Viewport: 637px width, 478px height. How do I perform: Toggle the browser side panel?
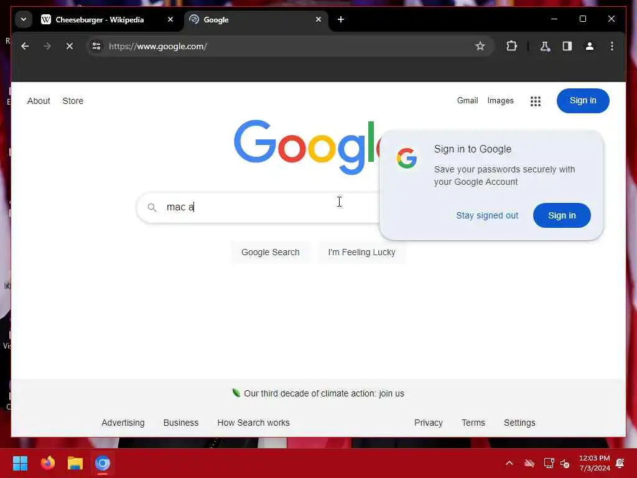pos(567,46)
